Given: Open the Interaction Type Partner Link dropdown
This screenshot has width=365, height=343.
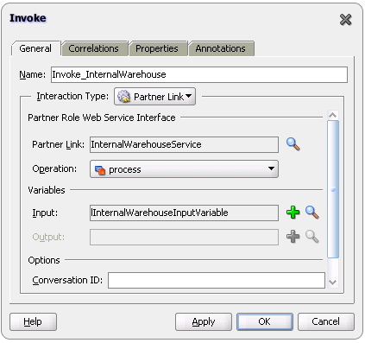Looking at the screenshot, I should click(154, 97).
